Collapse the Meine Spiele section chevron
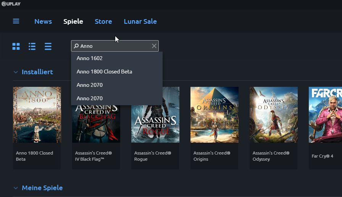 [16, 188]
